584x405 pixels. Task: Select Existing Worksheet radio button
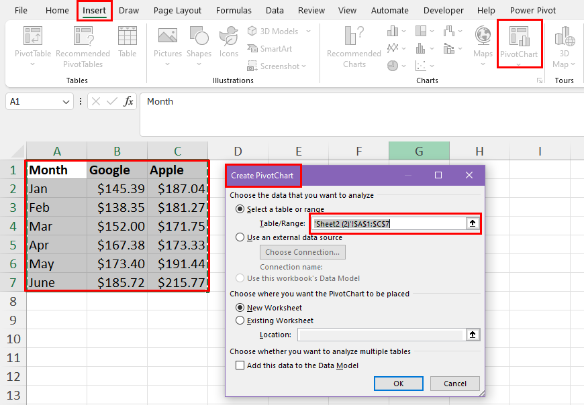click(240, 321)
